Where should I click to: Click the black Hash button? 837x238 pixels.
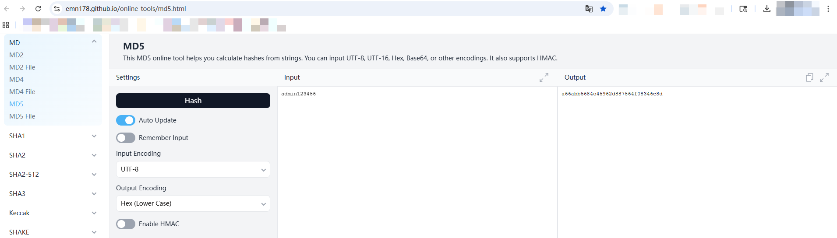(193, 101)
